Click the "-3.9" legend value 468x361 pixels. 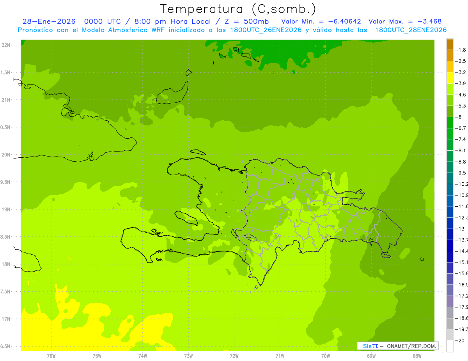pyautogui.click(x=461, y=83)
